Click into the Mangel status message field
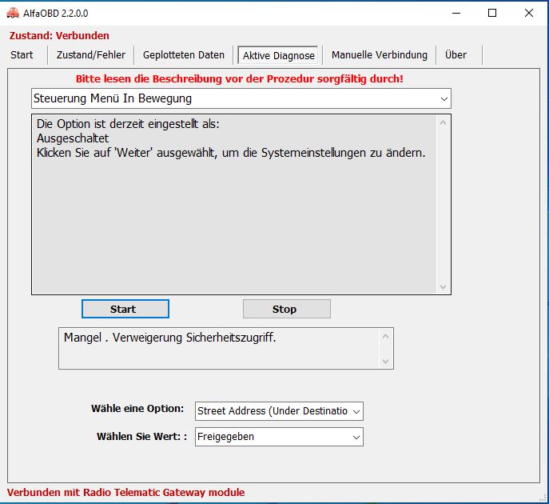549x504 pixels. (216, 349)
